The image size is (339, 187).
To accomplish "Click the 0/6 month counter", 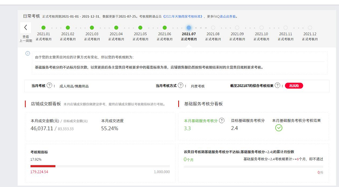I will [x=320, y=172].
